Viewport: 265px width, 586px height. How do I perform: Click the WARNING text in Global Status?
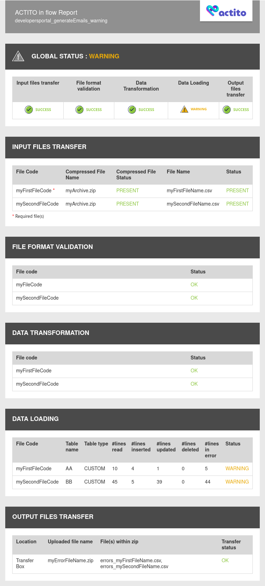pos(104,56)
